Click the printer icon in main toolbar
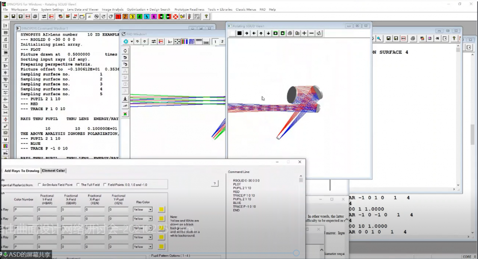Screen dimensions: 478x259 click(x=35, y=16)
